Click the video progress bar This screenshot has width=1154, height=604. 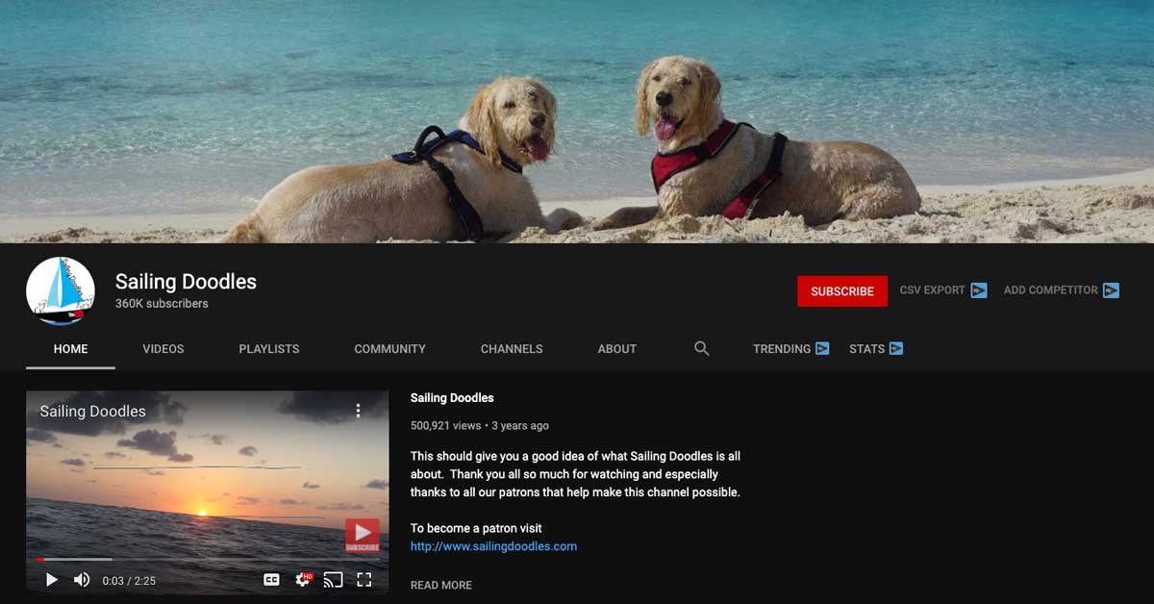pos(208,559)
